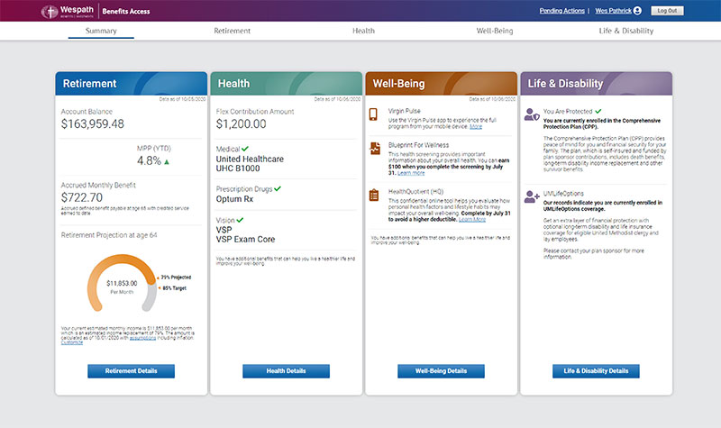Click the Retirement card header
The width and height of the screenshot is (721, 428).
click(131, 84)
